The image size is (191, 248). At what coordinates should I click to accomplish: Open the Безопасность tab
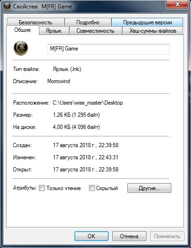click(x=36, y=22)
